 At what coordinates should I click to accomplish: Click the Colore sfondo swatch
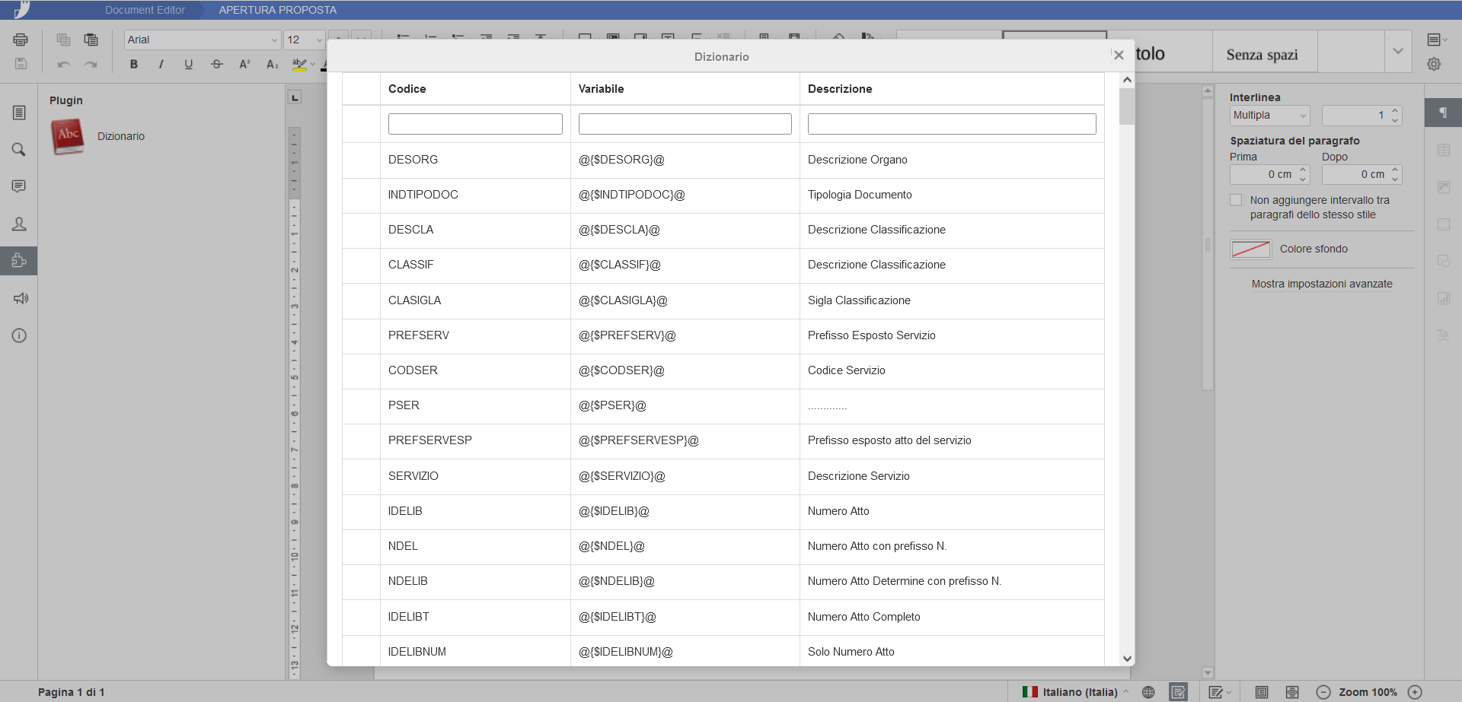(x=1250, y=249)
